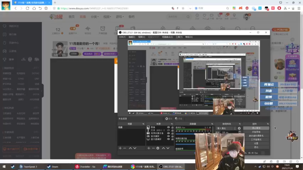The height and width of the screenshot is (170, 303).
Task: Expand Douyu 分类 dropdown in header
Action: click(95, 17)
